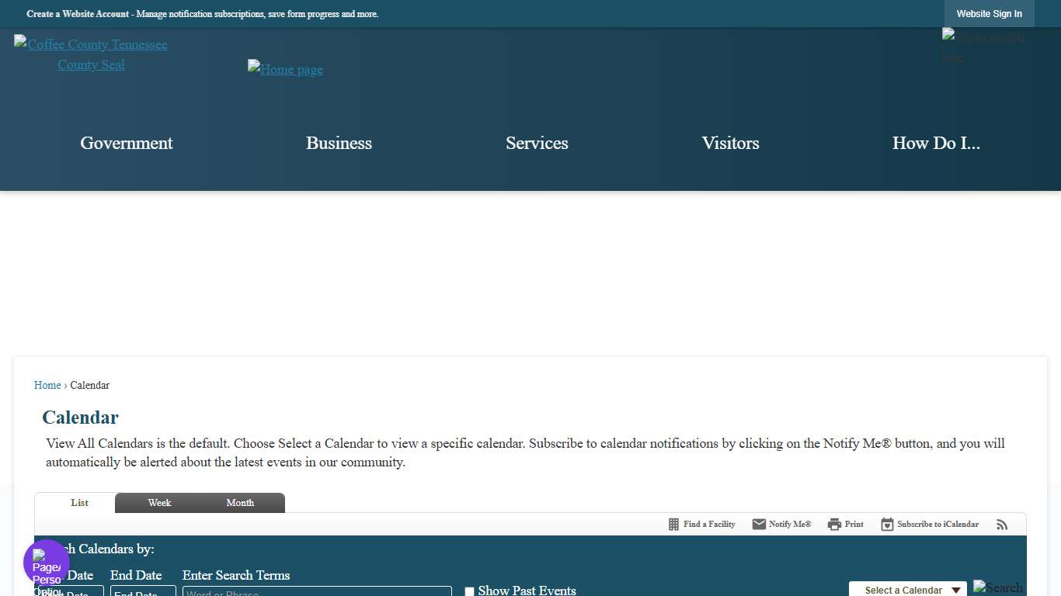Open the purple page personalization widget
1061x596 pixels.
[x=47, y=563]
